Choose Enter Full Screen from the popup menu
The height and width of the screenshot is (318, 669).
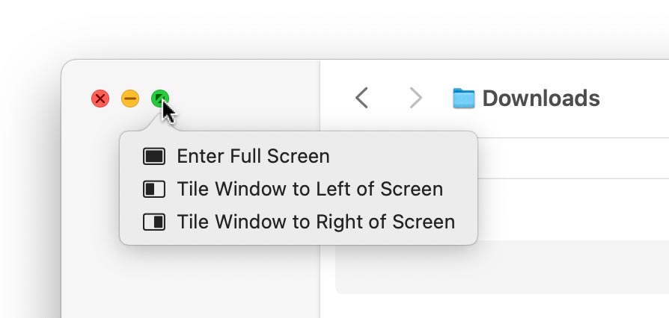(x=253, y=156)
